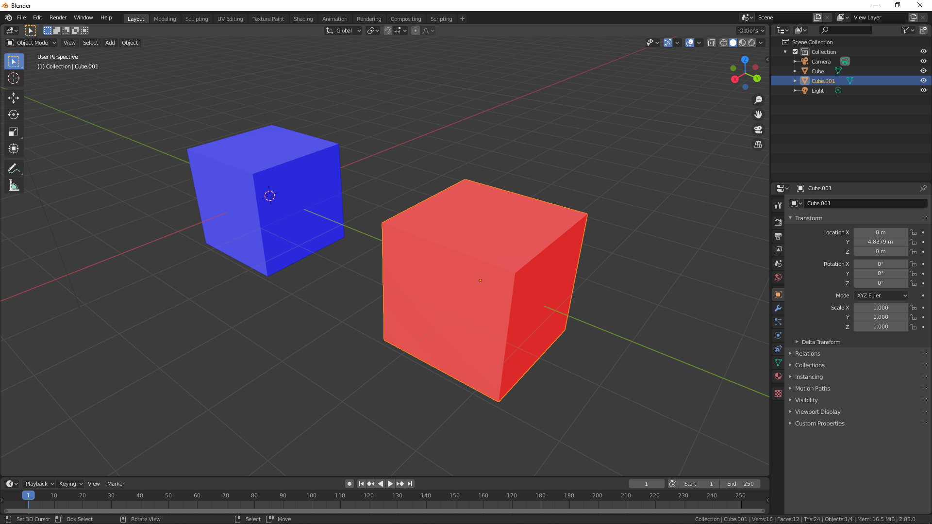This screenshot has height=524, width=932.
Task: Open the Object Mode dropdown
Action: click(32, 43)
